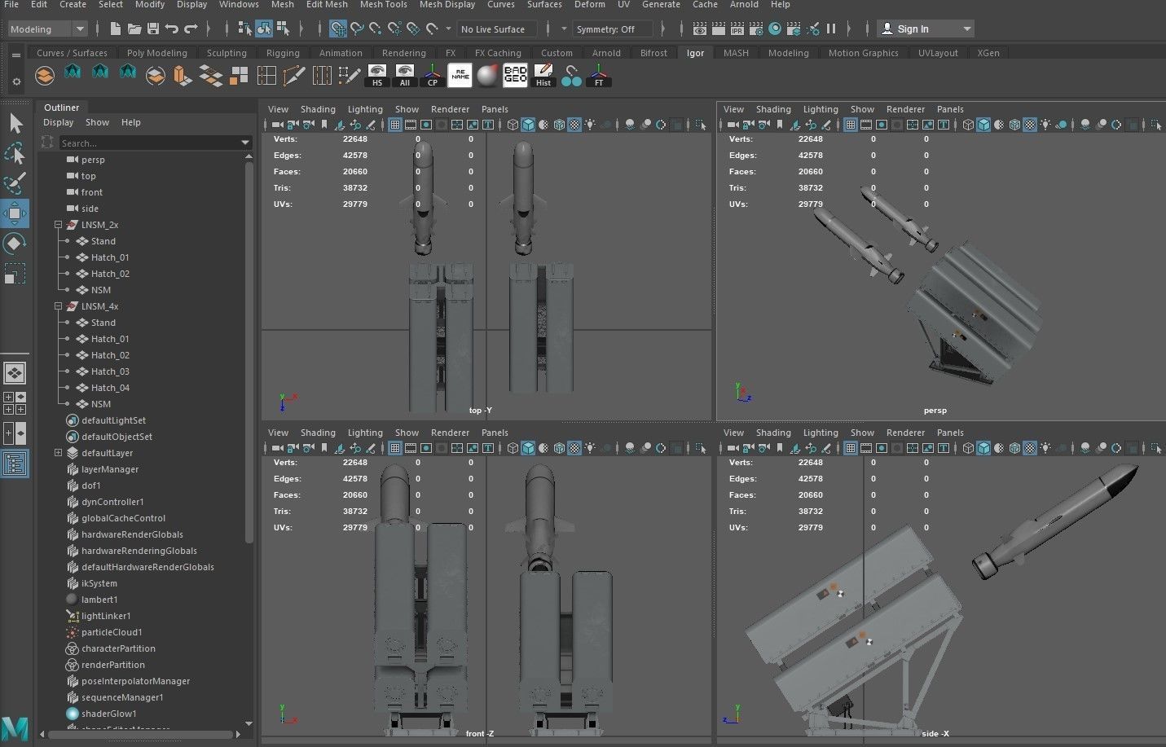Screen dimensions: 1166x747
Task: Click the gray sphere shelf icon
Action: coord(487,76)
